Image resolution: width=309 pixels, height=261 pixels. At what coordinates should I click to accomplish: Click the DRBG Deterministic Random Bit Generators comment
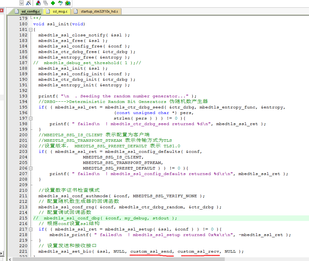point(123,102)
